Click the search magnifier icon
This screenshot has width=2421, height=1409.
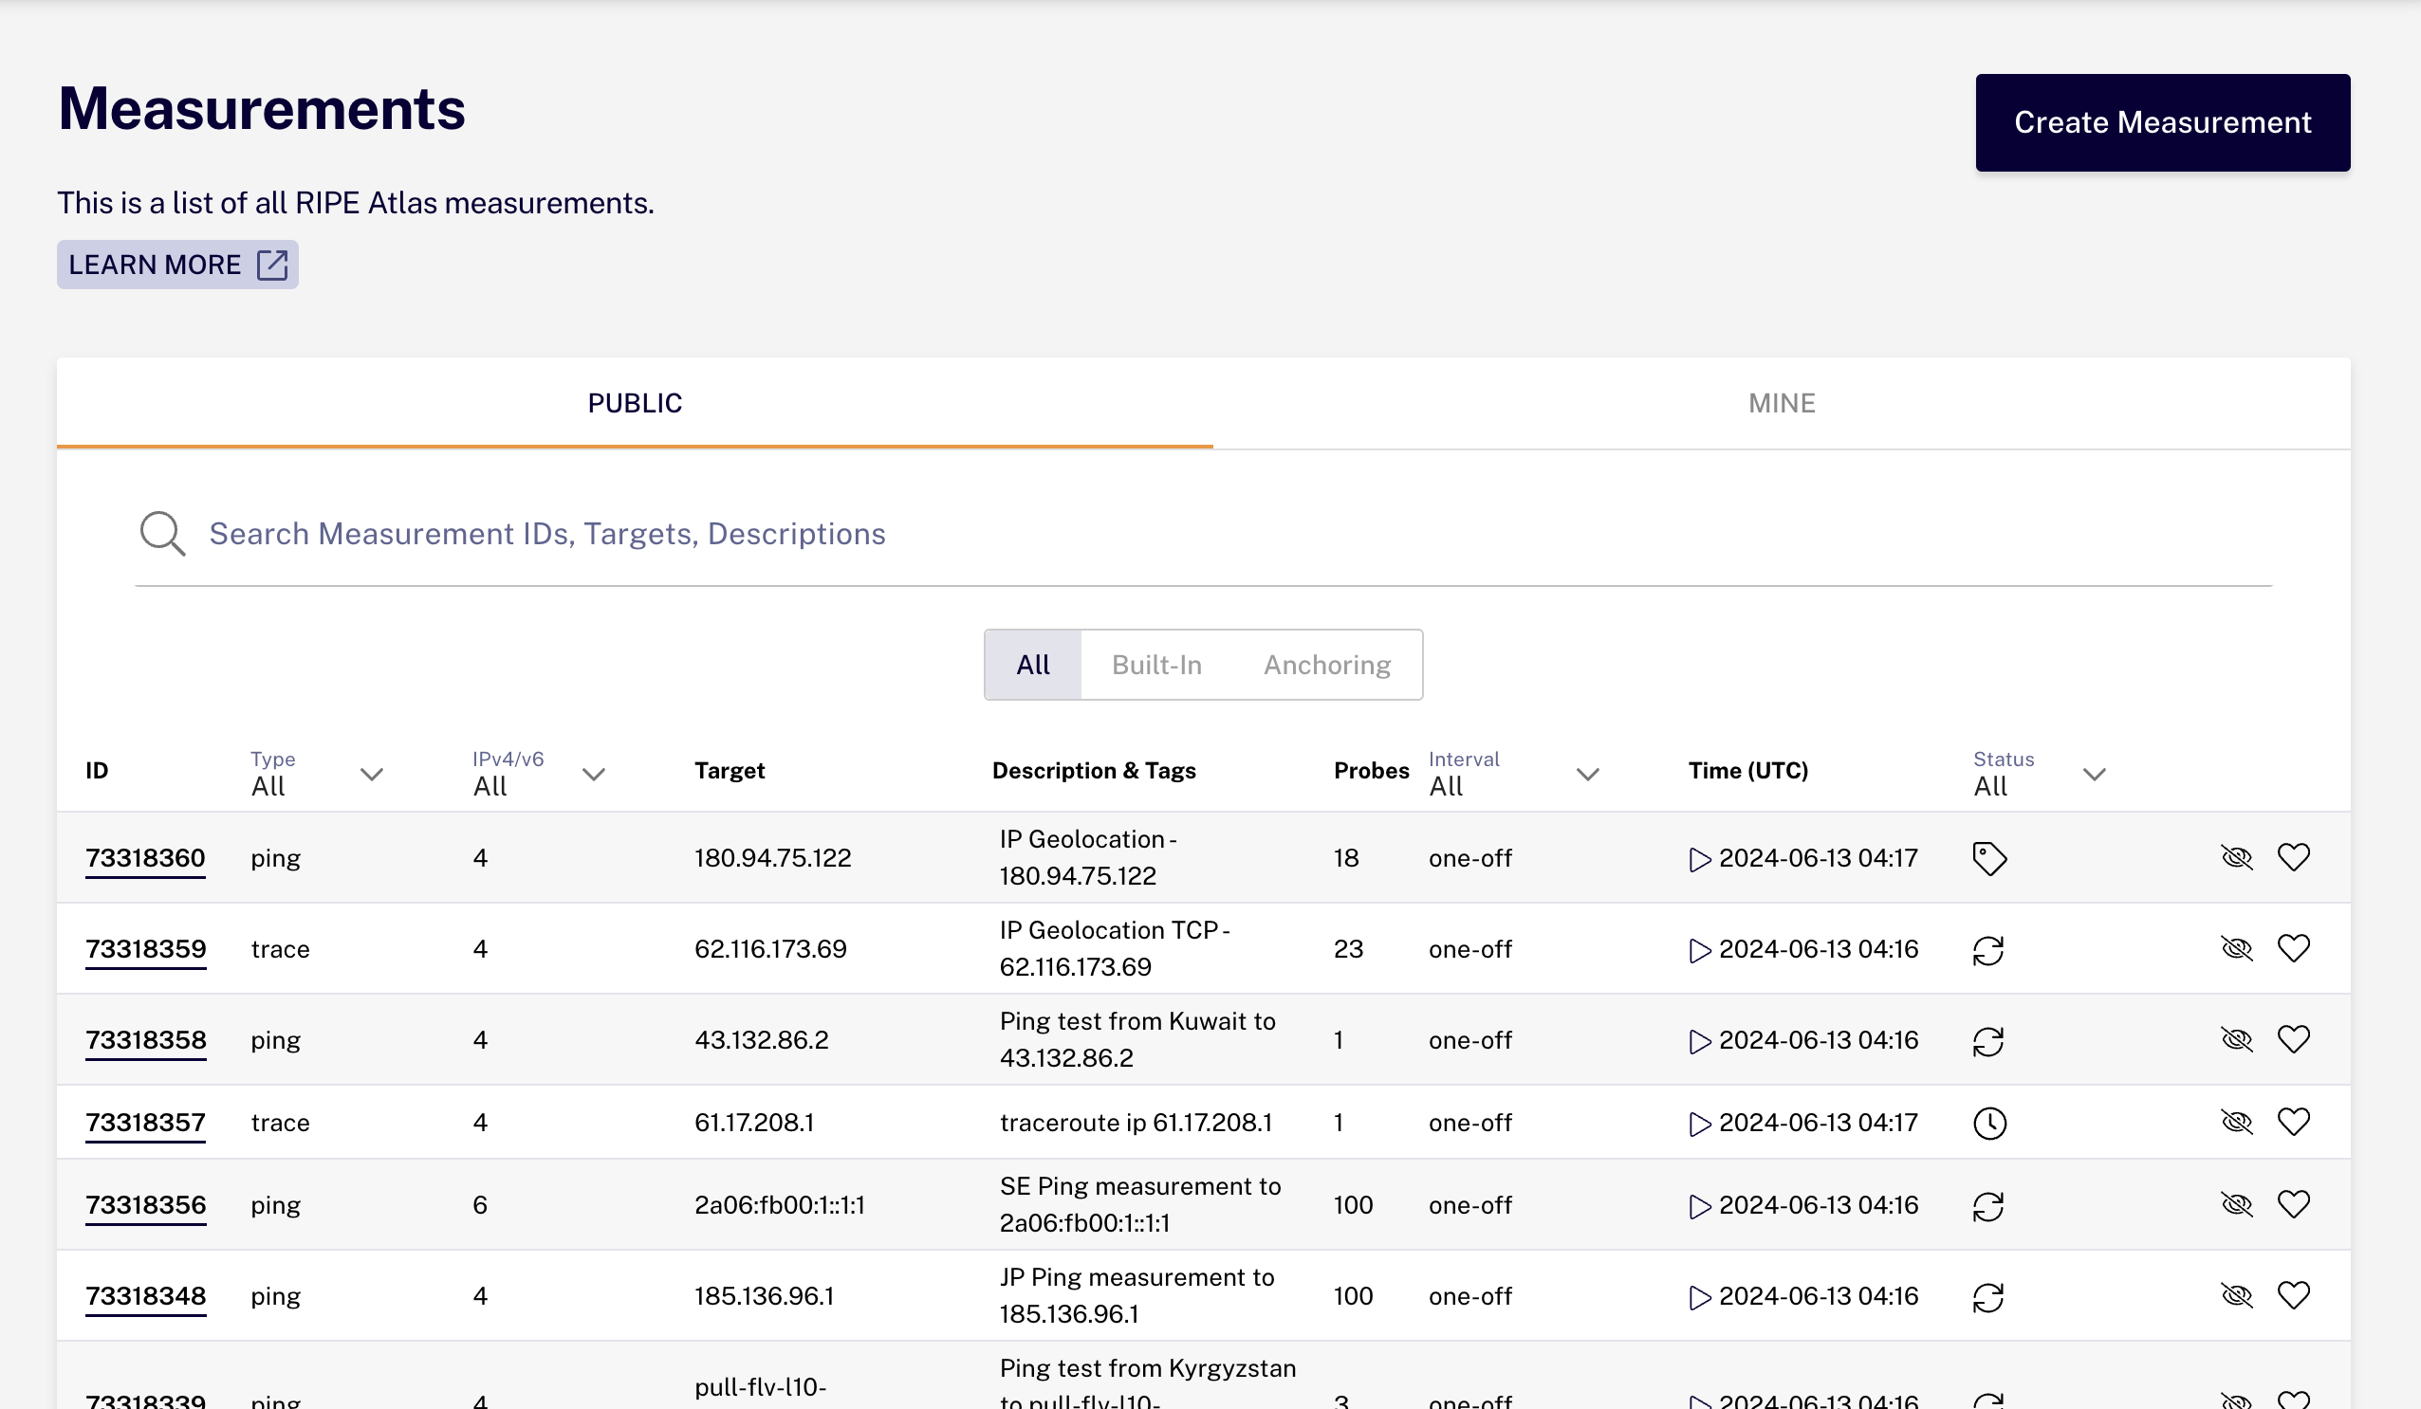(162, 533)
